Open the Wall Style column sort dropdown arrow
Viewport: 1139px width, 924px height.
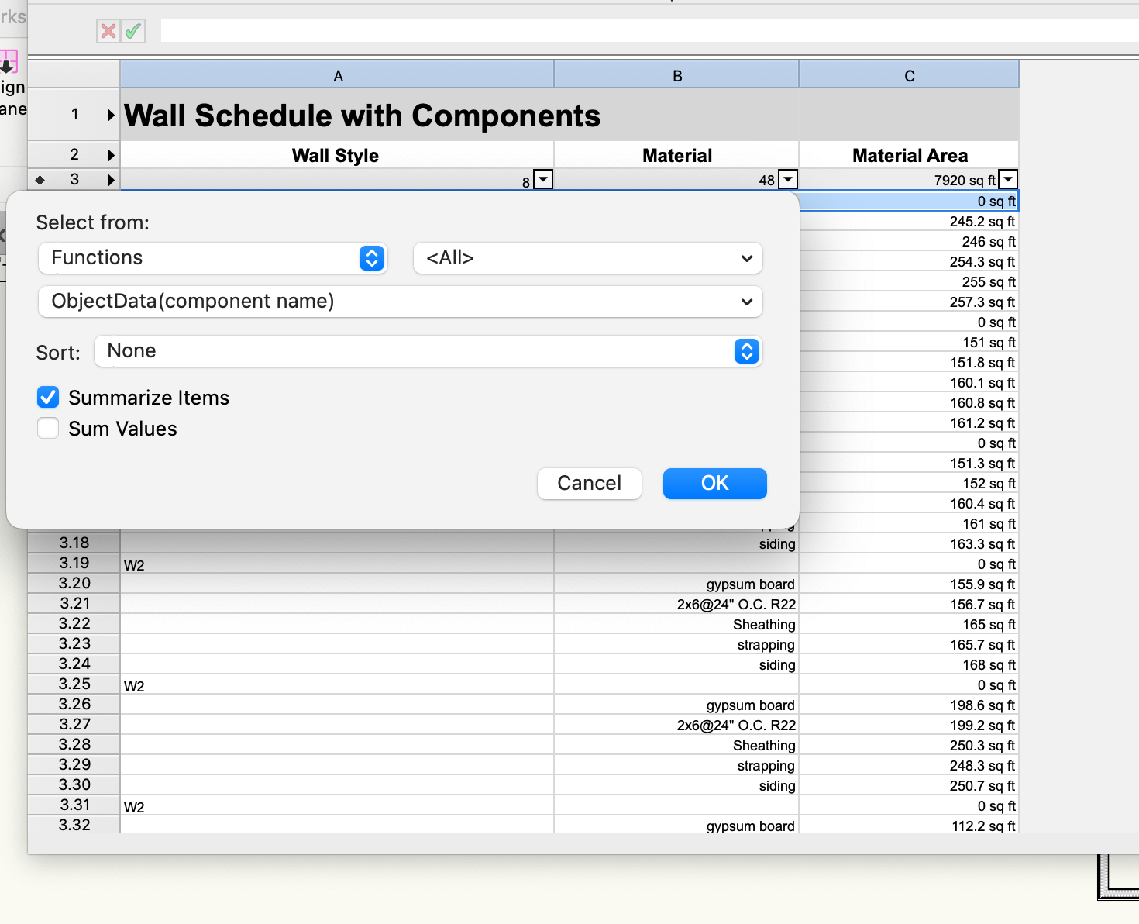[544, 180]
